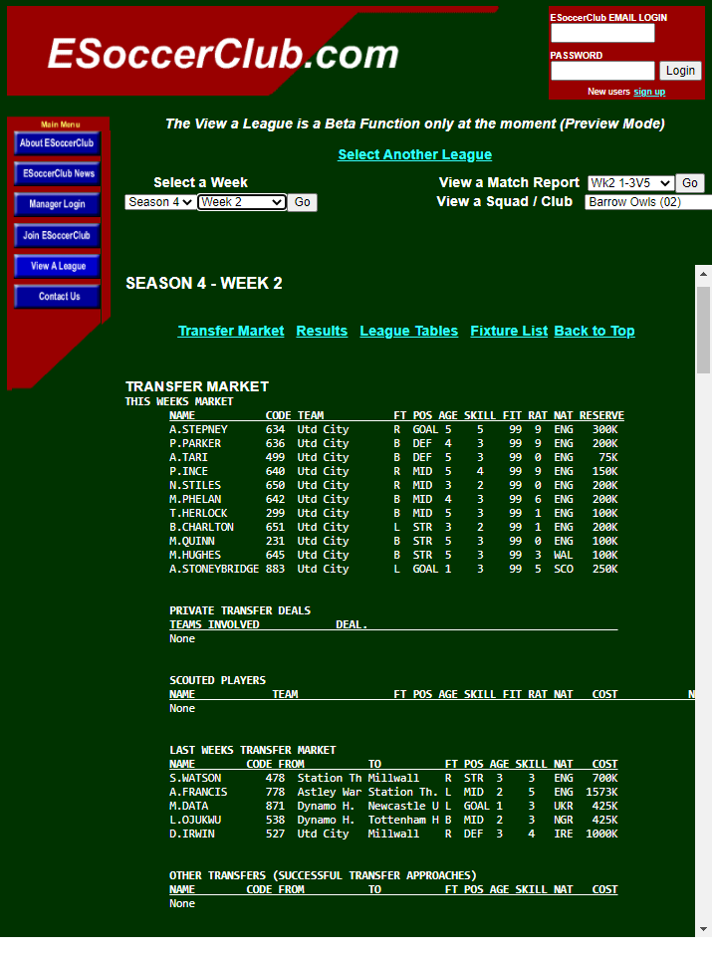Select player name P.PARKER

(195, 444)
